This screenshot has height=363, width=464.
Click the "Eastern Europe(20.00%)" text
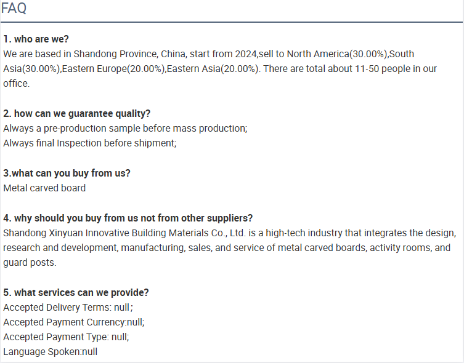[x=113, y=69]
